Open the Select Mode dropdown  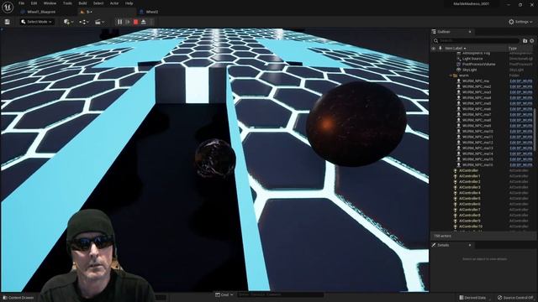pyautogui.click(x=37, y=22)
